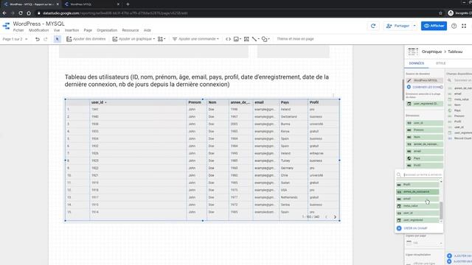Click the Afficher button
472x265 pixels.
434,26
